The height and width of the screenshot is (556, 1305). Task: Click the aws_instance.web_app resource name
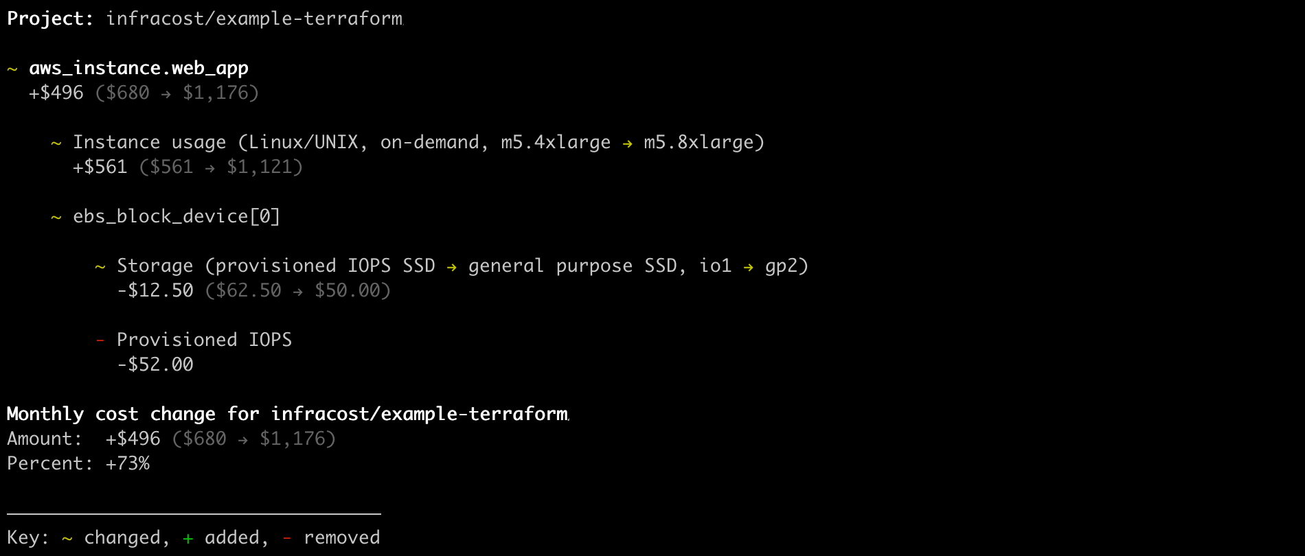(139, 69)
